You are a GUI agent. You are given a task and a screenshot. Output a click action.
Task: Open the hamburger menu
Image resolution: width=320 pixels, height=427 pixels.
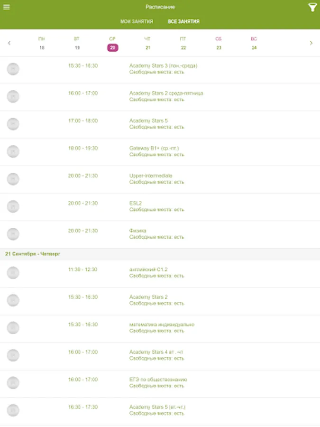pos(7,7)
